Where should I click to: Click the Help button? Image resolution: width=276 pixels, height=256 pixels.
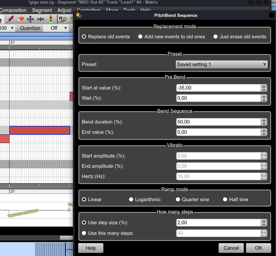click(91, 248)
